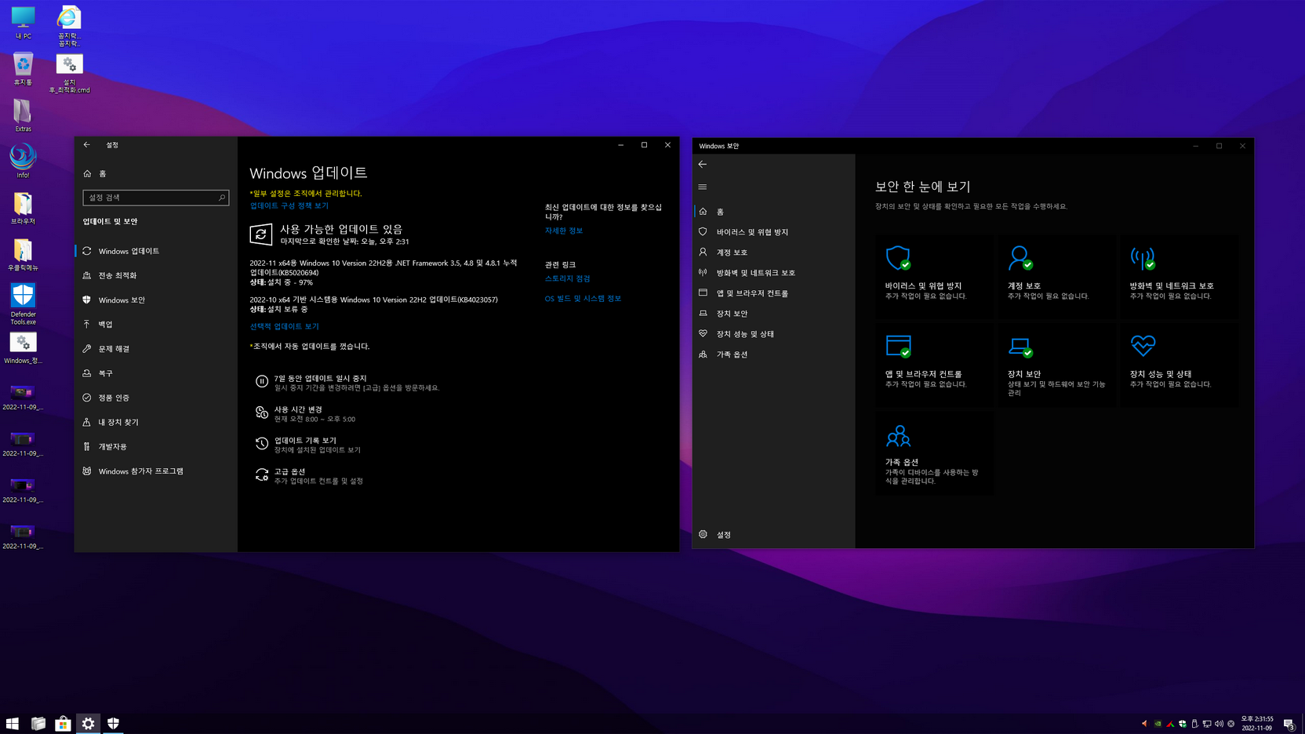Select Windows 보안 in 설정 sidebar
The image size is (1305, 734).
click(x=156, y=300)
